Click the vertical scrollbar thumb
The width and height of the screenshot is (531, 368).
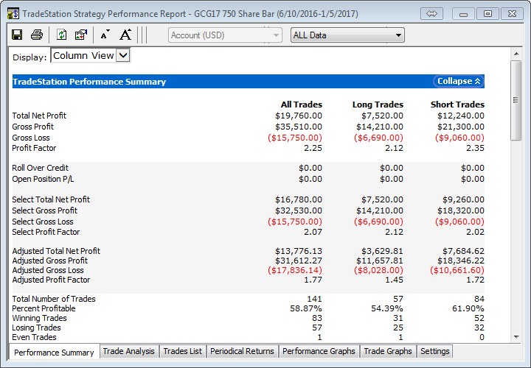516,99
